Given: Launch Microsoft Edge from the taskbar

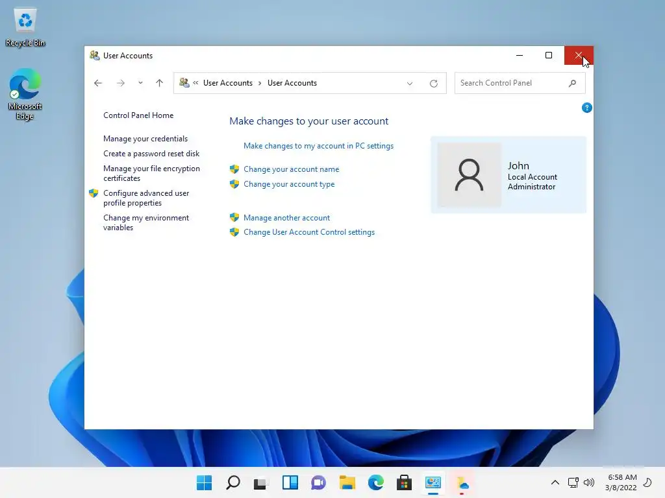Looking at the screenshot, I should (376, 482).
